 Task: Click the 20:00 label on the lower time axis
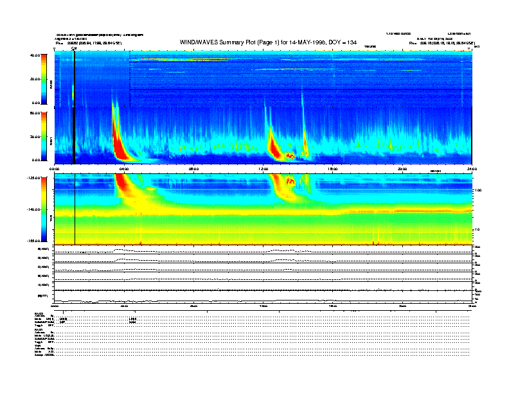click(402, 306)
